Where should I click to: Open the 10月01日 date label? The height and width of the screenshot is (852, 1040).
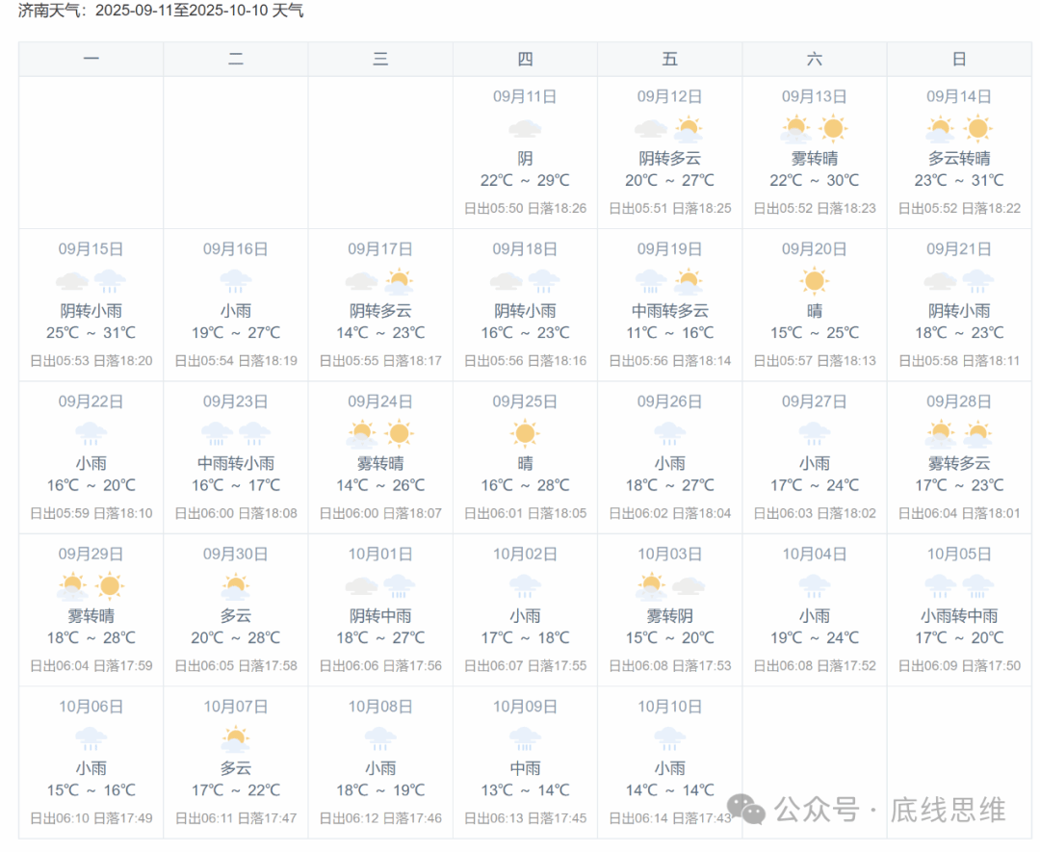coord(380,554)
